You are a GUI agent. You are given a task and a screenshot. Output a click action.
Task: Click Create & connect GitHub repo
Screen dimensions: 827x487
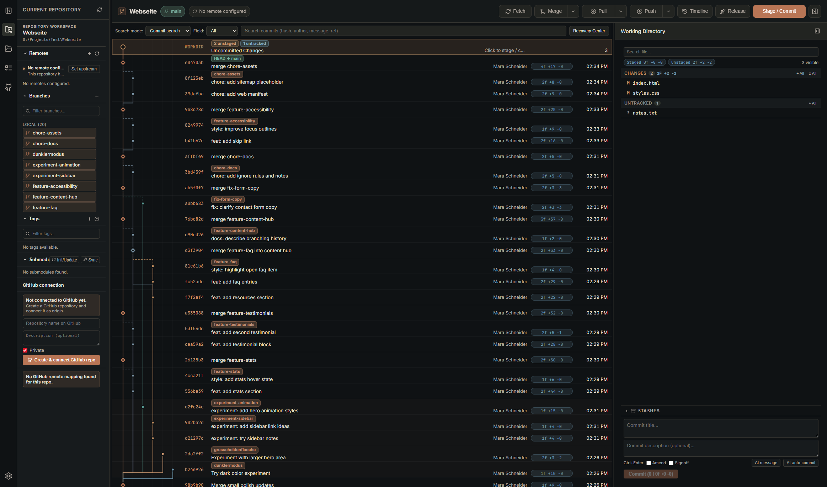click(x=61, y=360)
